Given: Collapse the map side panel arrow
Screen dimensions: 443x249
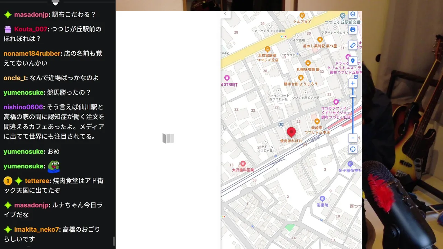Looking at the screenshot, I should [225, 14].
